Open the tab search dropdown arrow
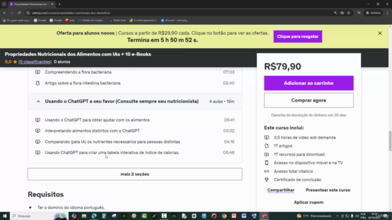392x220 pixels. [4, 4]
